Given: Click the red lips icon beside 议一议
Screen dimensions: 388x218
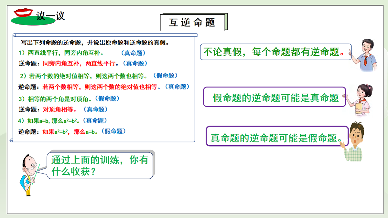Looking at the screenshot, I should 23,12.
